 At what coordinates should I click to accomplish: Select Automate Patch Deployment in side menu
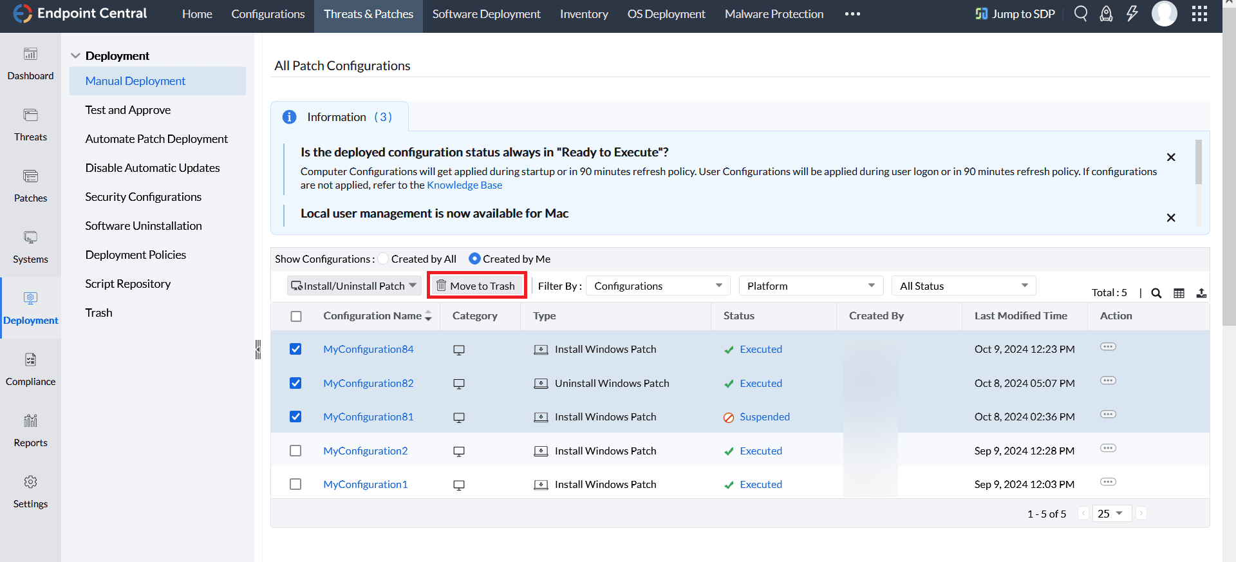point(156,139)
